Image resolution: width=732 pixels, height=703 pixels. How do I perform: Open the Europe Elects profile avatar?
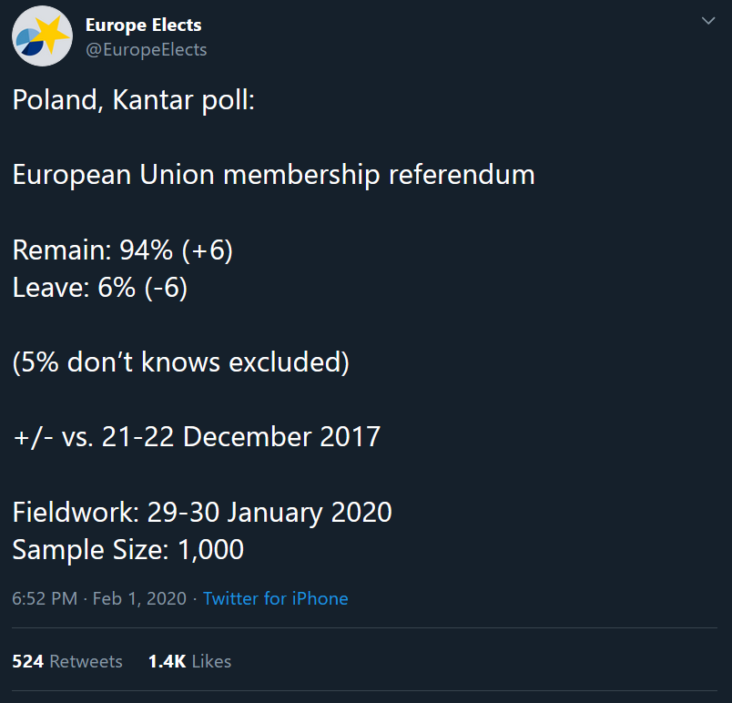click(x=42, y=36)
